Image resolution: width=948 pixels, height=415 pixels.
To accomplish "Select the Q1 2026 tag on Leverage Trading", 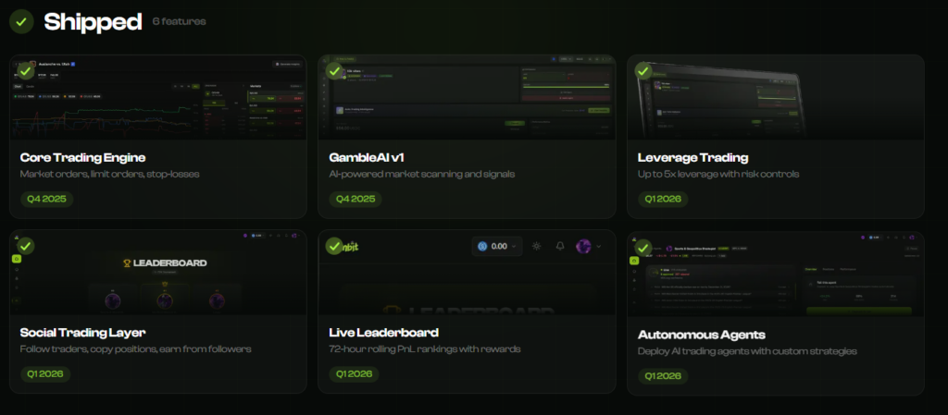I will pos(665,198).
